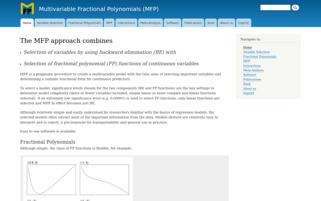Screen dimensions: 321x201
Task: Open the Meta-Analysis tab
Action: (150, 23)
